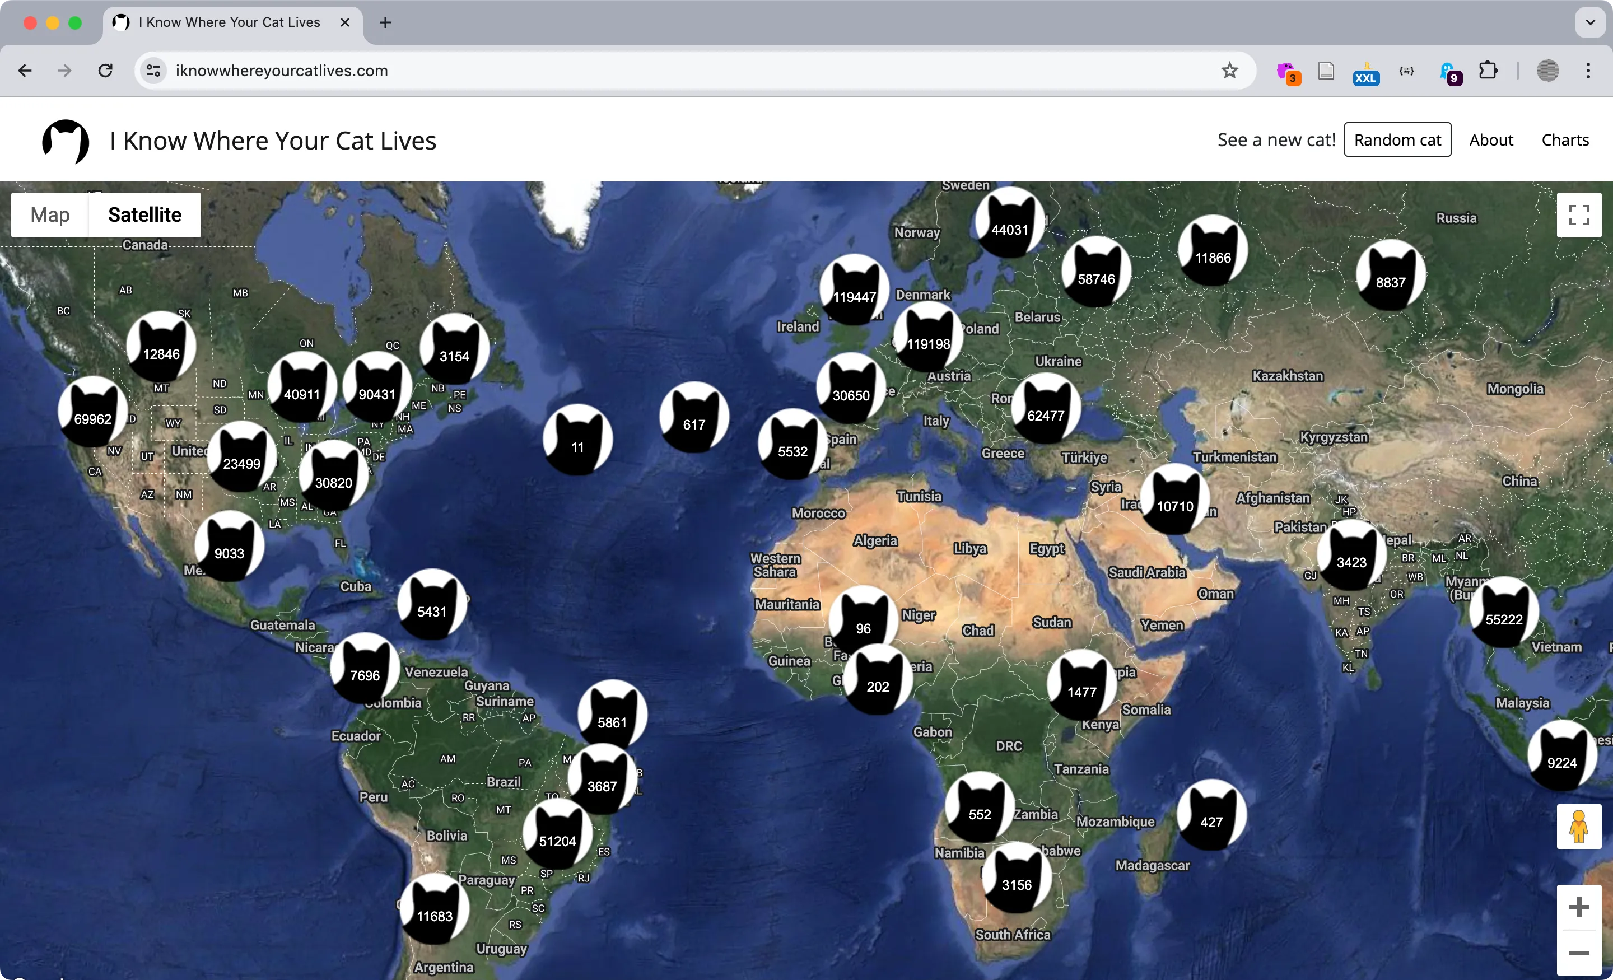Viewport: 1613px width, 980px height.
Task: Click the black cat site logo
Action: point(66,141)
